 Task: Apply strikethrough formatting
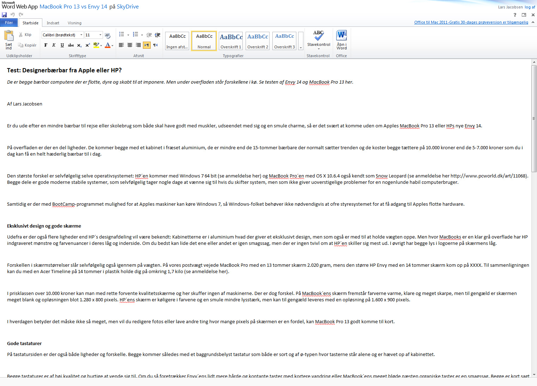click(x=71, y=45)
